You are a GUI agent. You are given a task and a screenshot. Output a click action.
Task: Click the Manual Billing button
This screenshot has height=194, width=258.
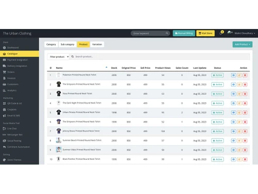pos(184,33)
